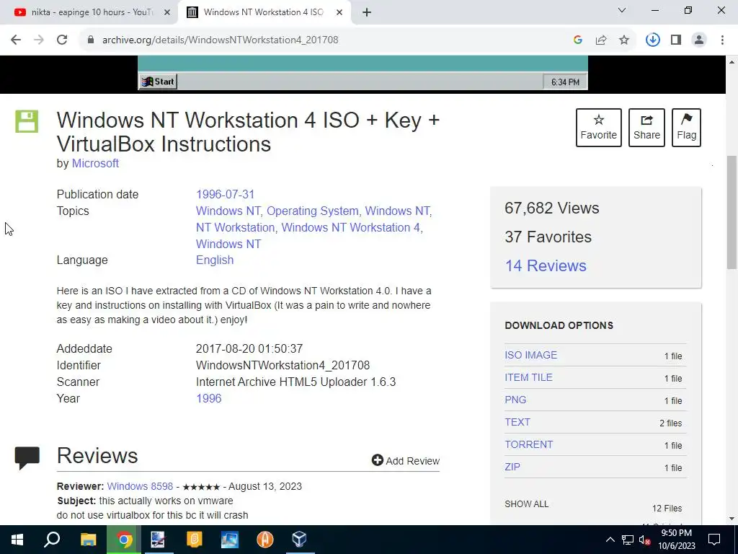Viewport: 738px width, 554px height.
Task: Close the Windows NT Workstation tab
Action: [339, 13]
